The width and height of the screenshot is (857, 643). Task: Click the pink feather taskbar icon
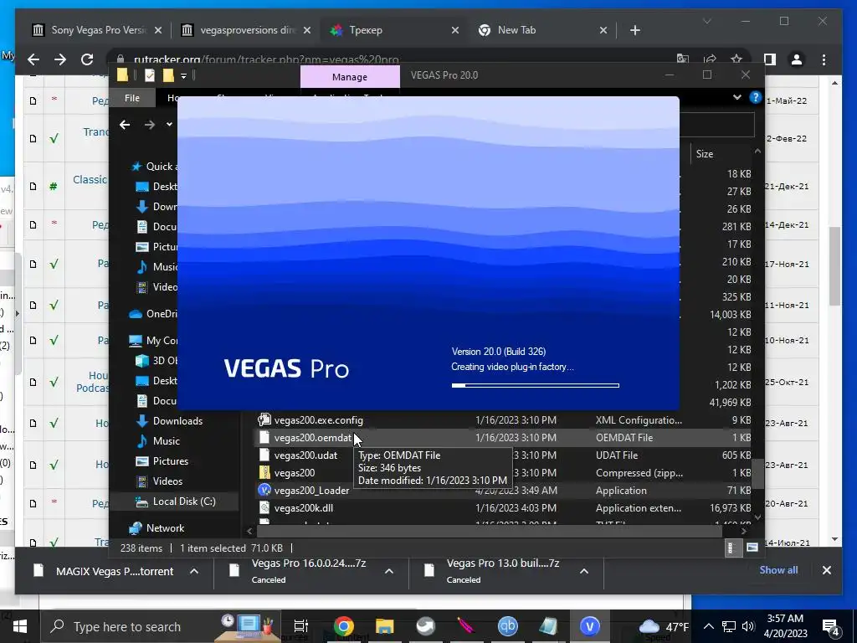(466, 626)
